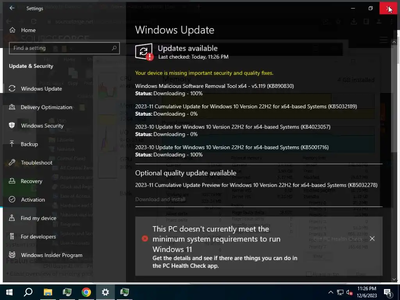Click the Updates available status icon
Screen dimensions: 400x300
(x=144, y=52)
